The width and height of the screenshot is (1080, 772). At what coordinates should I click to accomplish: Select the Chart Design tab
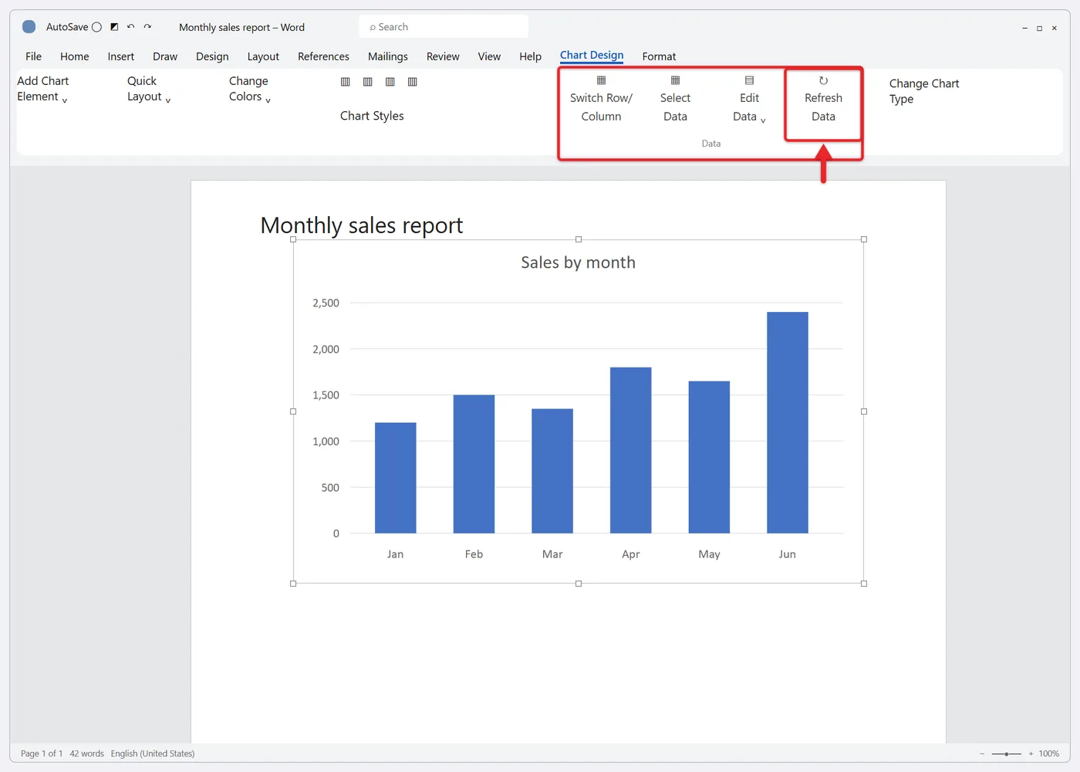coord(592,56)
